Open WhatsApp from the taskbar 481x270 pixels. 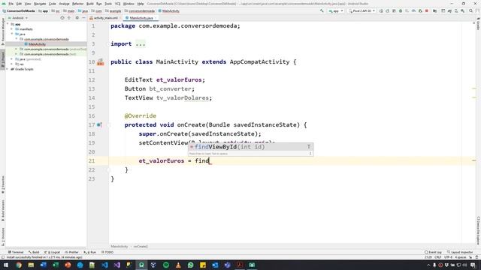coord(190,265)
